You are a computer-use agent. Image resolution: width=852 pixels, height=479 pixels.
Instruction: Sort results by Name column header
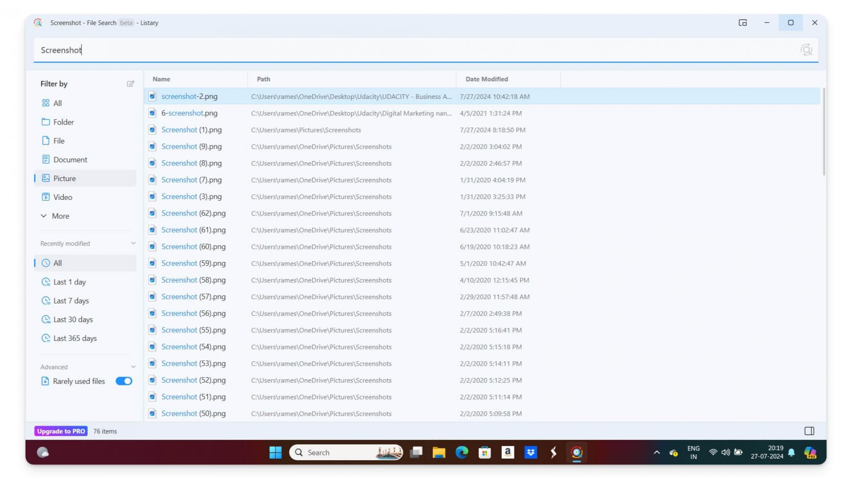[x=161, y=79]
